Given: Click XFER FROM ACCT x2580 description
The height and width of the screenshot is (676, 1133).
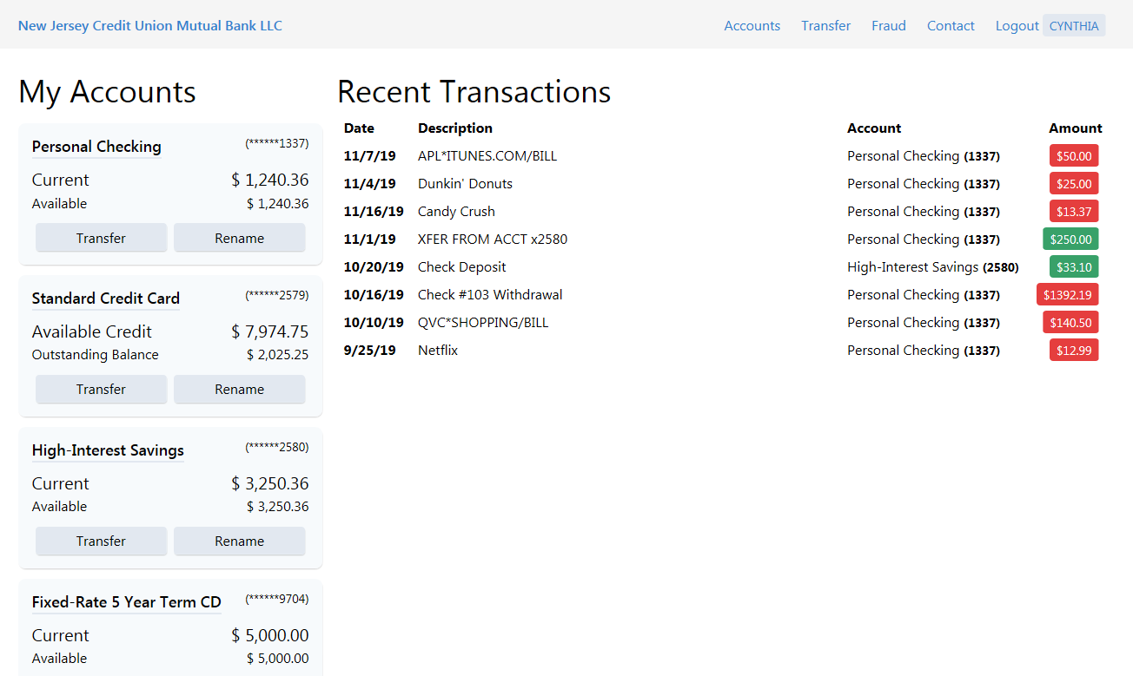Looking at the screenshot, I should click(493, 240).
